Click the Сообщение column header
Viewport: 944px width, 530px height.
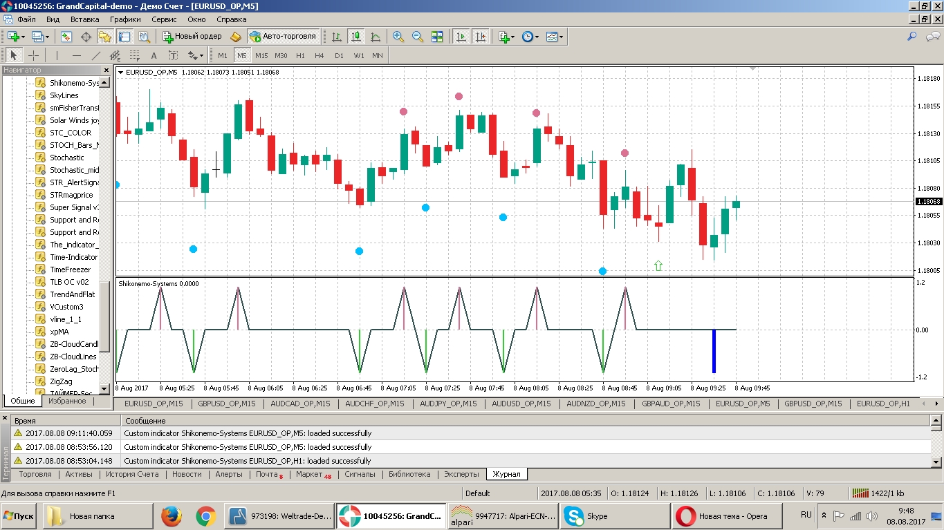tap(526, 420)
